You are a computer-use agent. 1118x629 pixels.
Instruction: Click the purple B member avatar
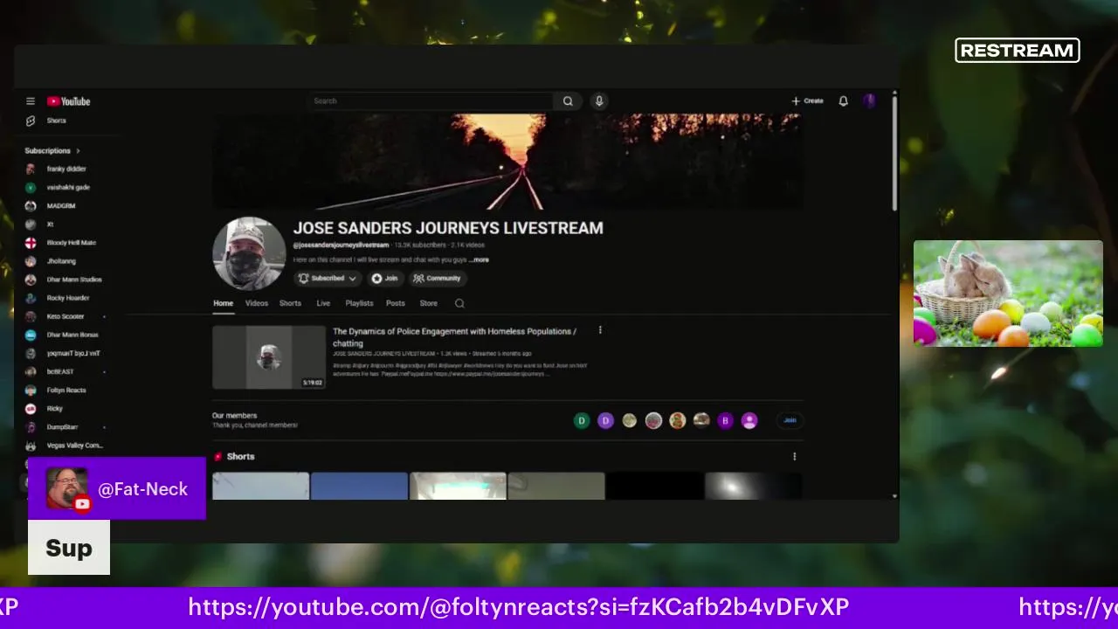click(725, 421)
